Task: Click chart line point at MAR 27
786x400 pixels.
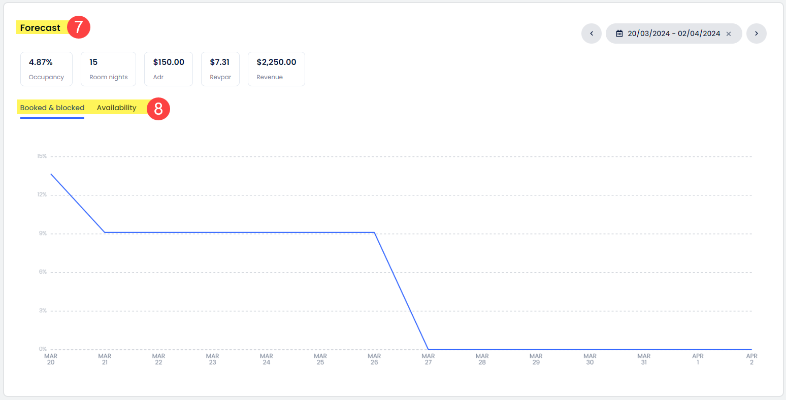Action: [428, 349]
